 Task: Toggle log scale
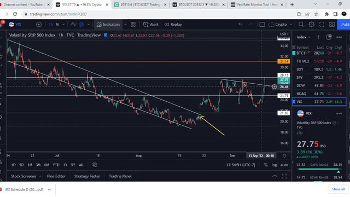click(274, 165)
